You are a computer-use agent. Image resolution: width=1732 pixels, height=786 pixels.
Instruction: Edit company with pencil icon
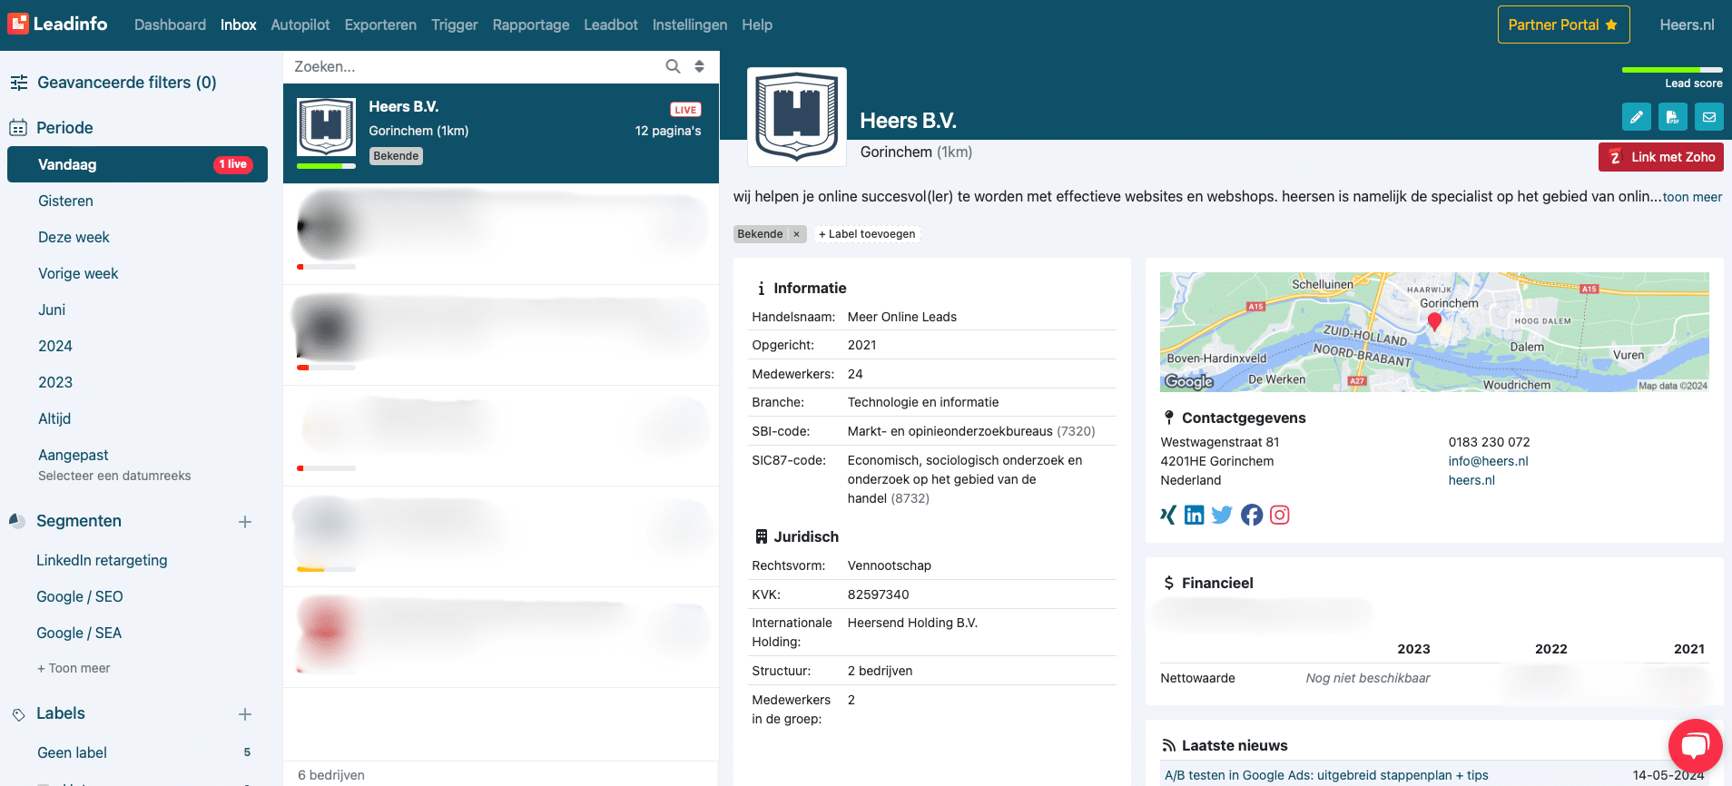(1636, 117)
